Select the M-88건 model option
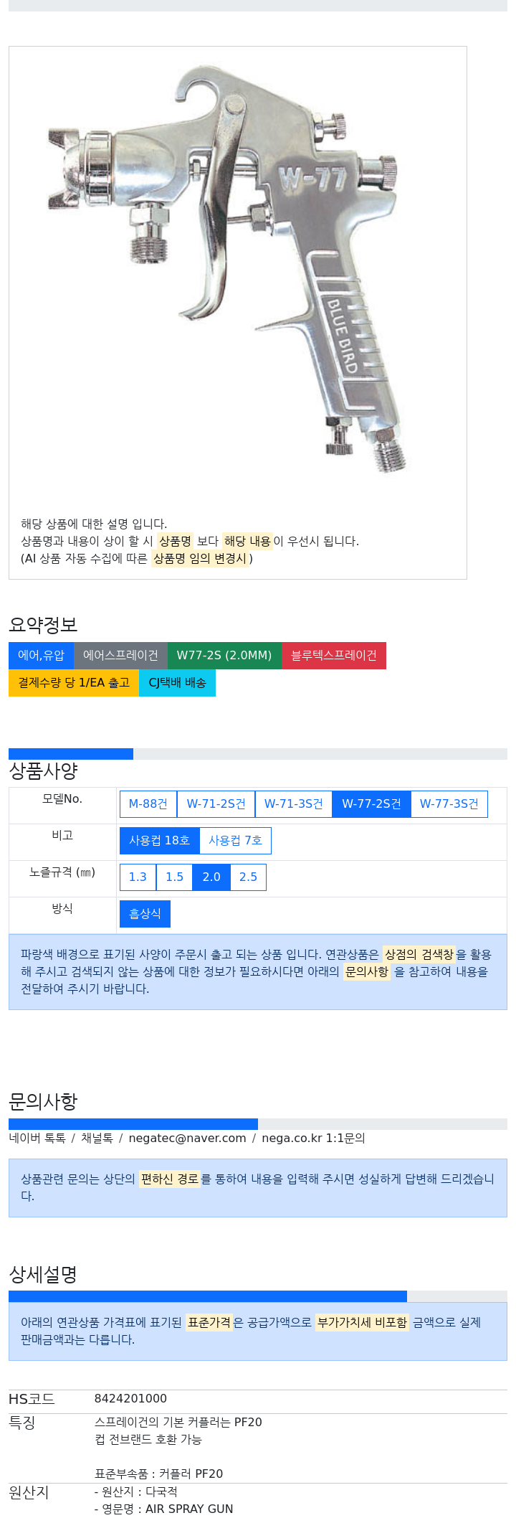 tap(148, 803)
